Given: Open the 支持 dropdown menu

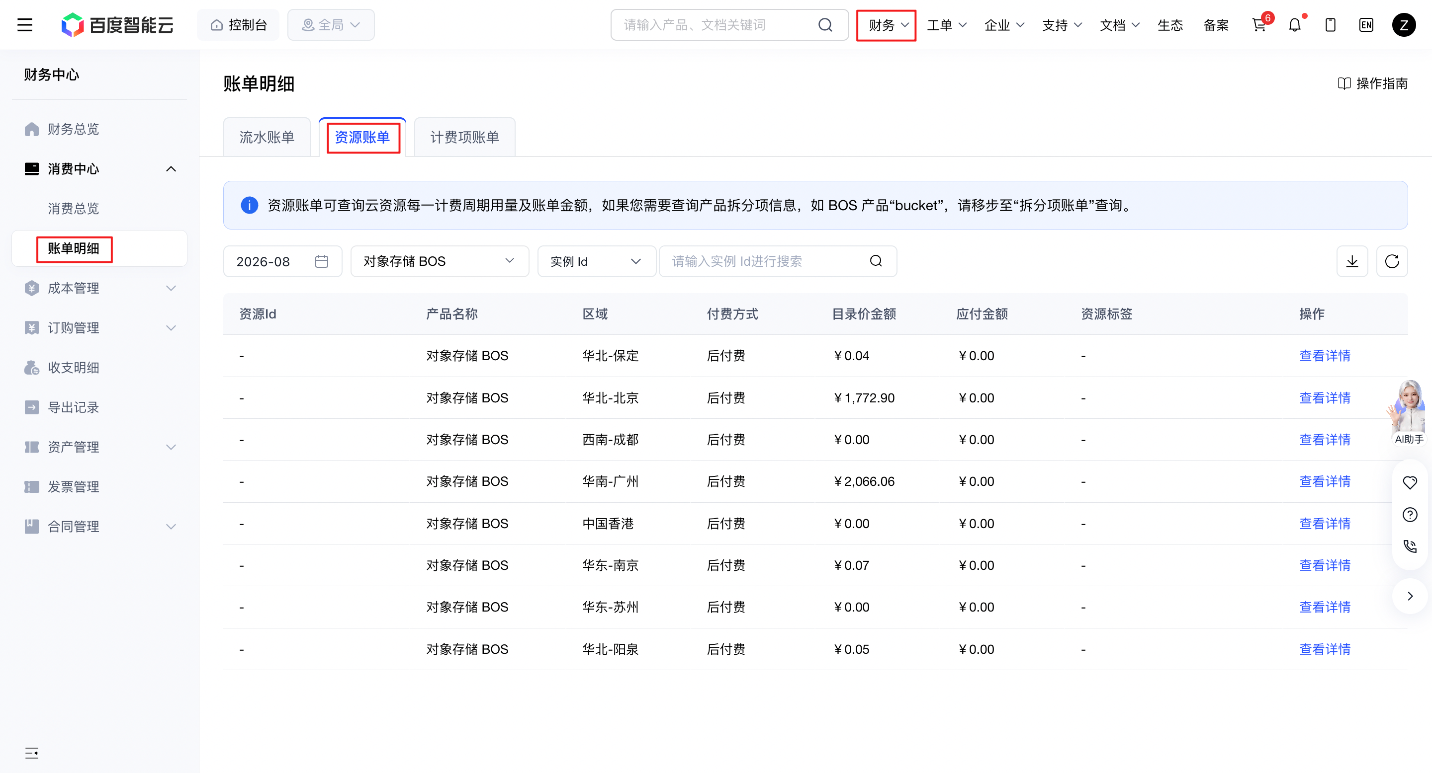Looking at the screenshot, I should click(1062, 25).
